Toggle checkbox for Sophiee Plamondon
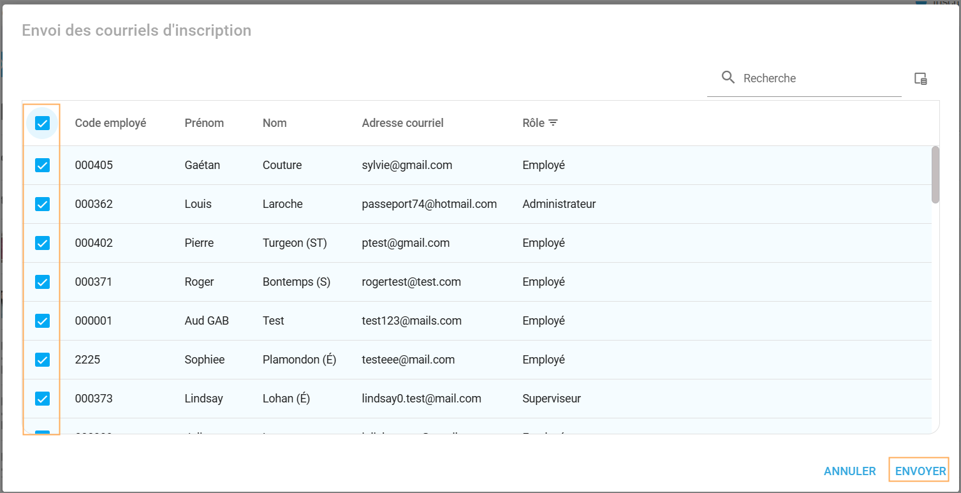This screenshot has height=493, width=961. pos(42,360)
